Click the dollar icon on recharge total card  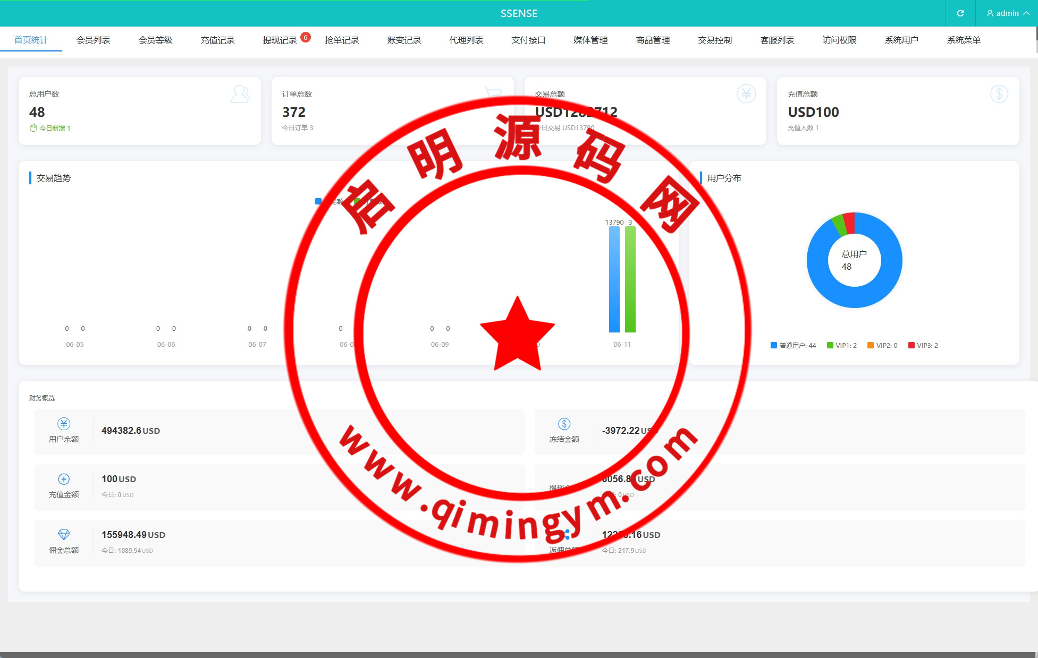click(x=999, y=94)
